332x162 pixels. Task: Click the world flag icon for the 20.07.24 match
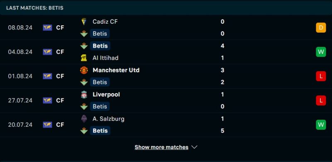(x=47, y=125)
